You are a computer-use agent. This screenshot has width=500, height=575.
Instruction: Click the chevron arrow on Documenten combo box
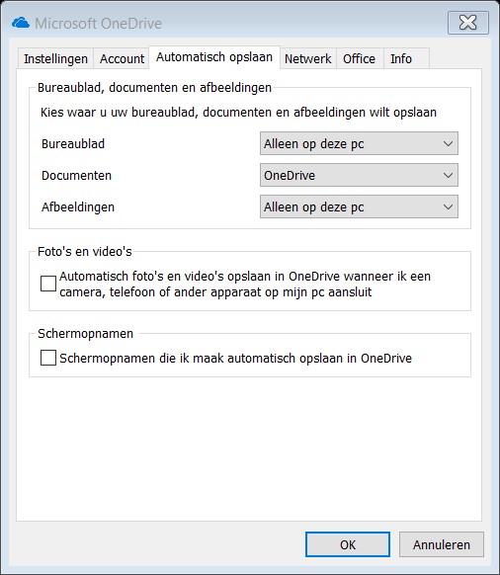[448, 175]
